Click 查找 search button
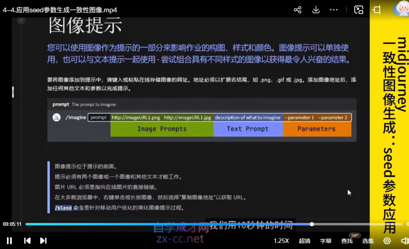Screen dimensions: 409x249 [x=347, y=240]
